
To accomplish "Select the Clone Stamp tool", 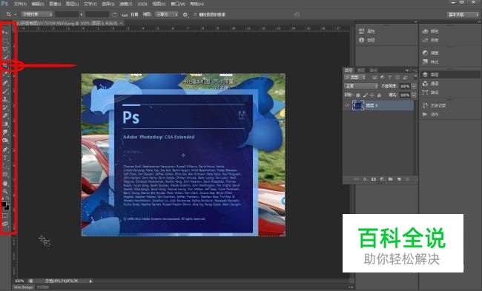I will point(5,99).
